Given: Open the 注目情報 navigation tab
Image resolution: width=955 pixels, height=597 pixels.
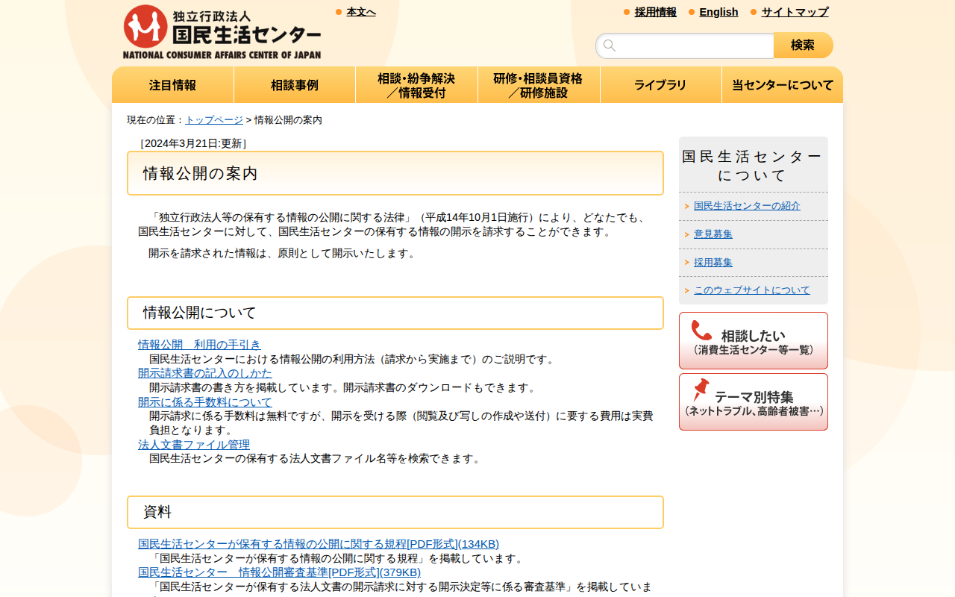Looking at the screenshot, I should pos(173,85).
